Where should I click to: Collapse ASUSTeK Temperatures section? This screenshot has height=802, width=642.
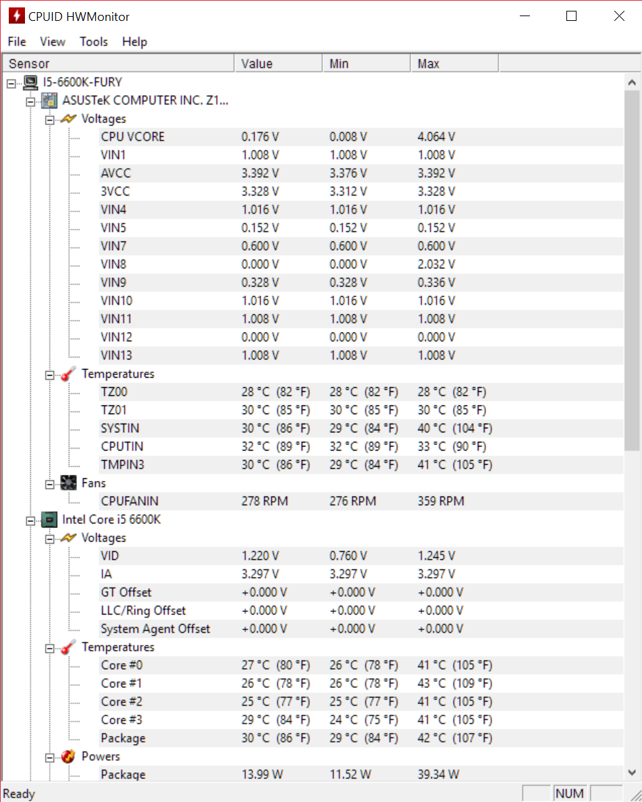(x=50, y=375)
